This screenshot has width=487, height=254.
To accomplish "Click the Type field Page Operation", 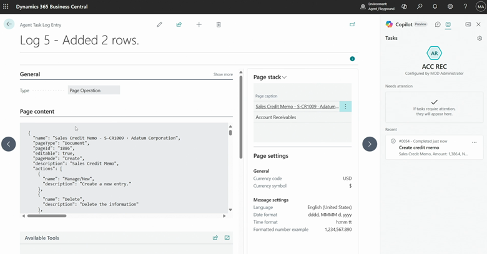I will 94,90.
